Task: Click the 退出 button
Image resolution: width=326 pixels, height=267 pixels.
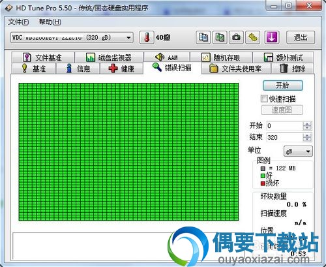Action: (x=301, y=37)
